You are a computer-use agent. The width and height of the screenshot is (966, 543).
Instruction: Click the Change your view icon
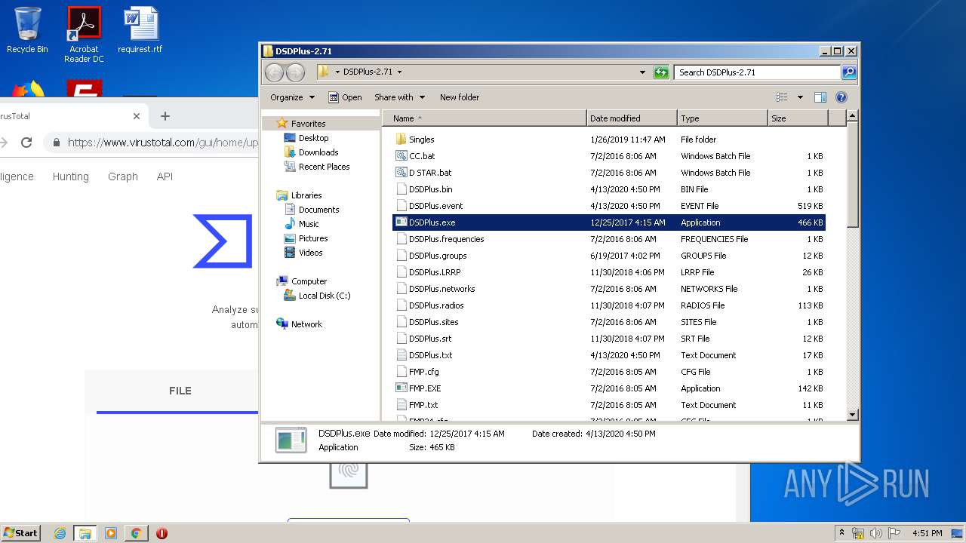[x=782, y=97]
